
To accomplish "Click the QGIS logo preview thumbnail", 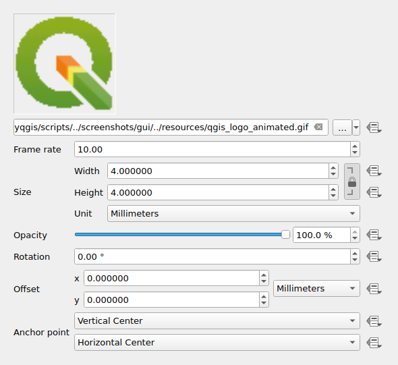I will coord(65,63).
